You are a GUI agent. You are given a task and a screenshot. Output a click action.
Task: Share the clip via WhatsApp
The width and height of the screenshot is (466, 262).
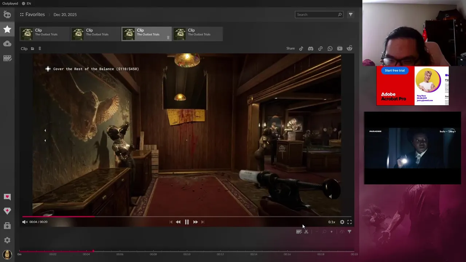tap(330, 48)
